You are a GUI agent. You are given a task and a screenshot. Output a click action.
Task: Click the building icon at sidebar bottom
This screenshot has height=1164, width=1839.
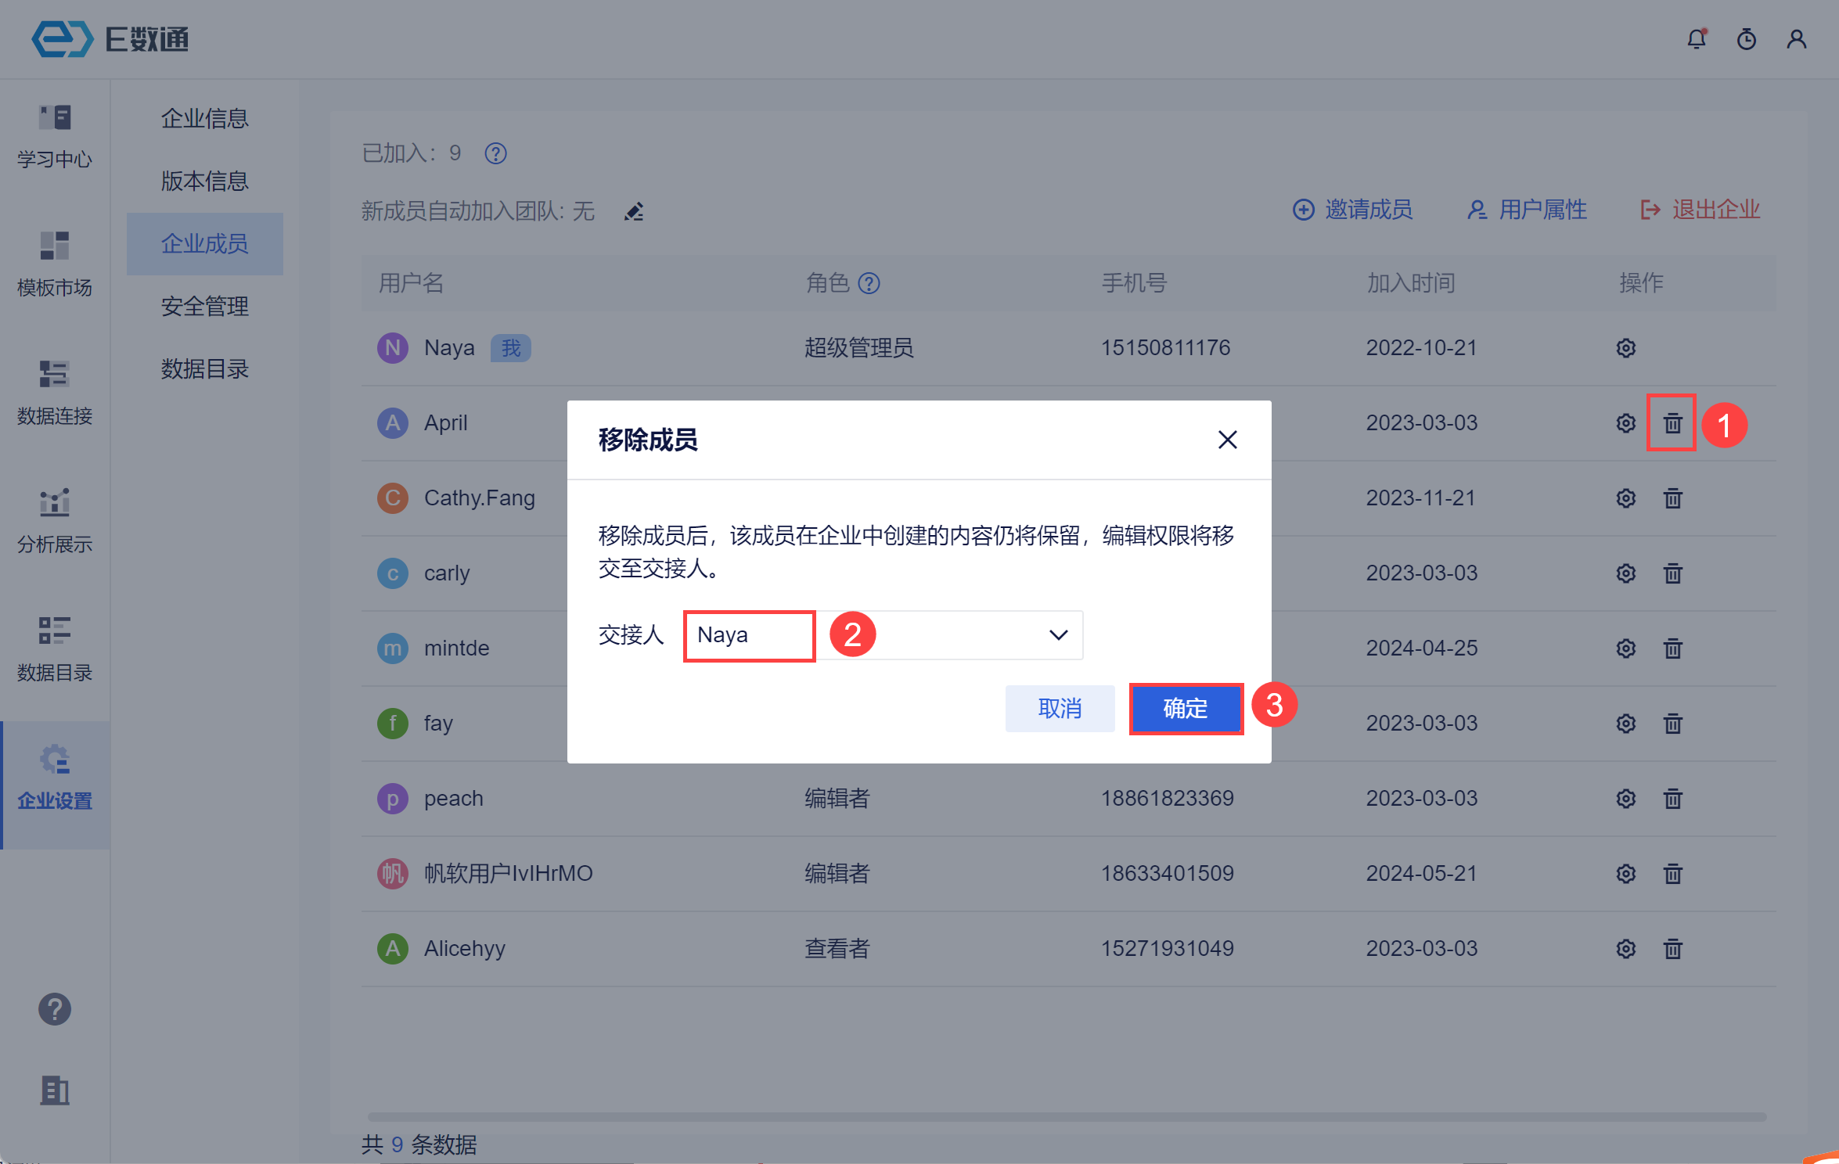pos(55,1090)
